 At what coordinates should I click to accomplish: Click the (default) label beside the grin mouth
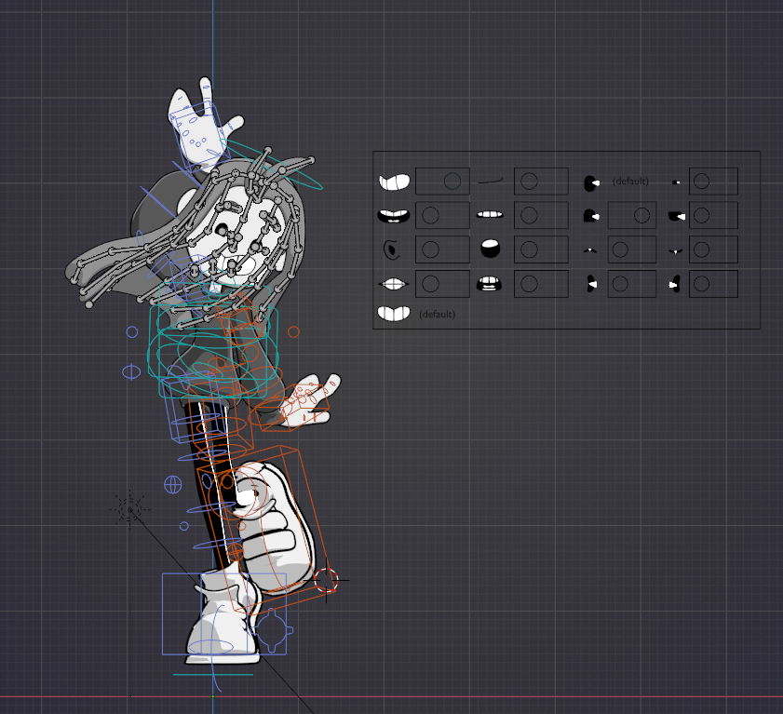click(x=437, y=314)
